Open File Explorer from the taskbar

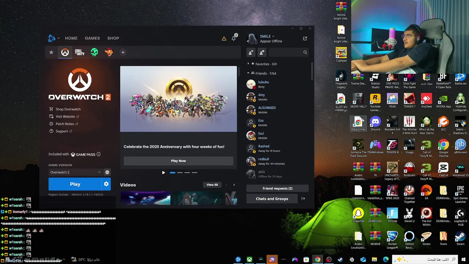tap(374, 260)
